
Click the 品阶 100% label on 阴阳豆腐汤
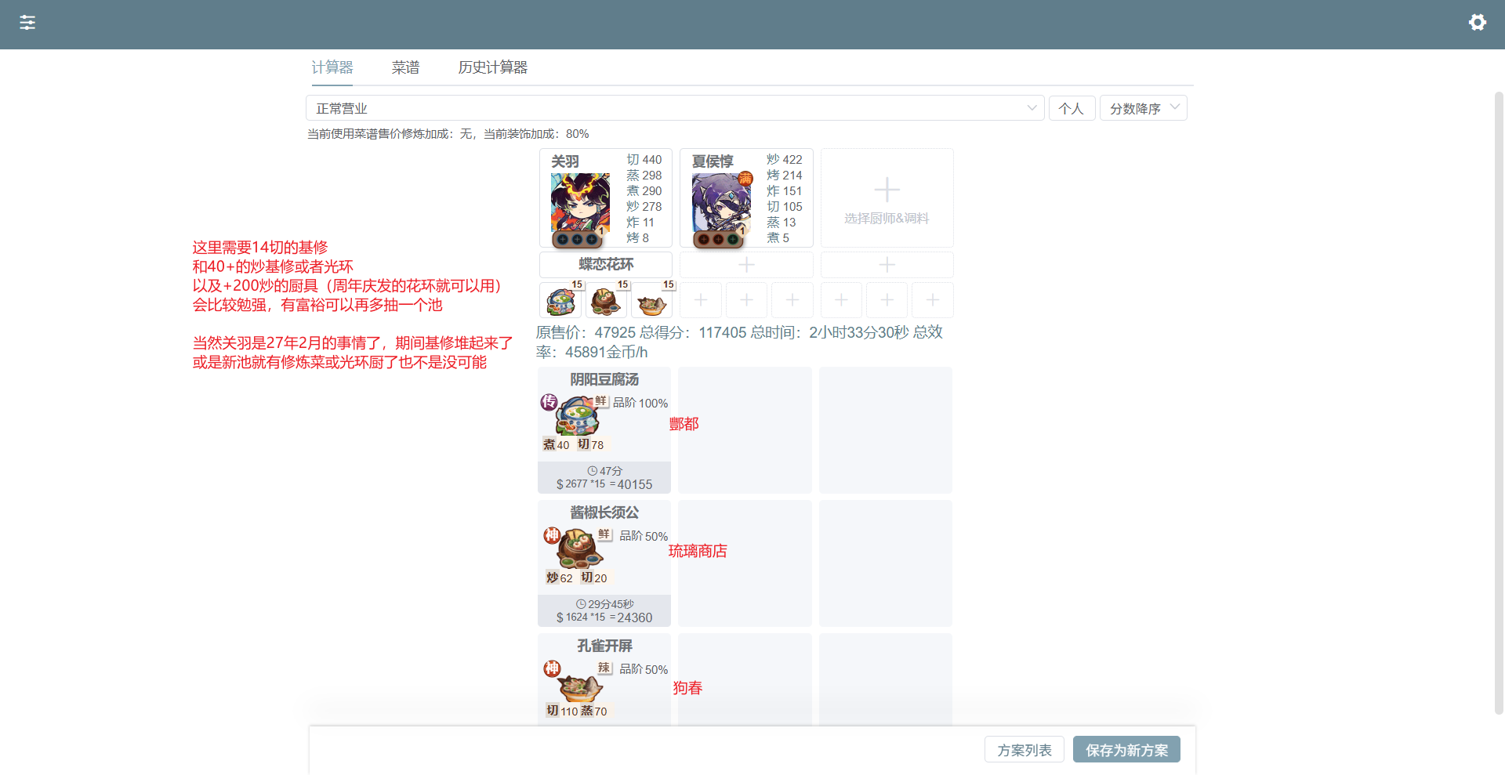[x=640, y=403]
